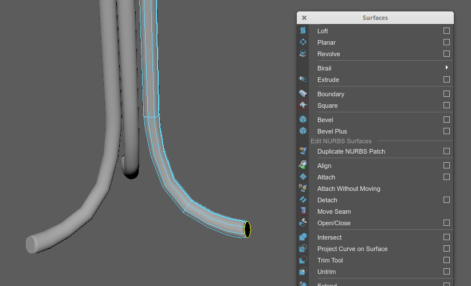The width and height of the screenshot is (471, 286).
Task: Select the Trim Tool icon
Action: tap(303, 260)
